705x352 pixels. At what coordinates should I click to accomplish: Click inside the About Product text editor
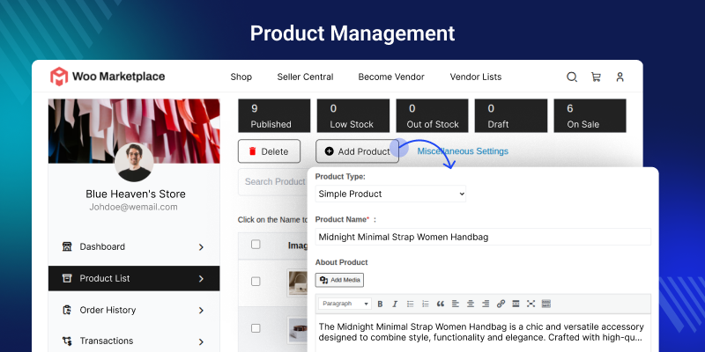point(483,333)
